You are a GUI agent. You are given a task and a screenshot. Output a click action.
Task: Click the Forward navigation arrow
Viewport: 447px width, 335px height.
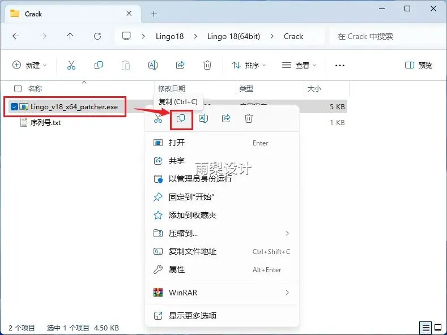43,36
